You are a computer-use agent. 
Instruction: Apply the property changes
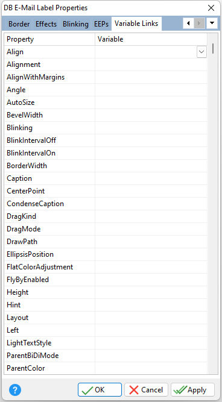[x=193, y=390]
